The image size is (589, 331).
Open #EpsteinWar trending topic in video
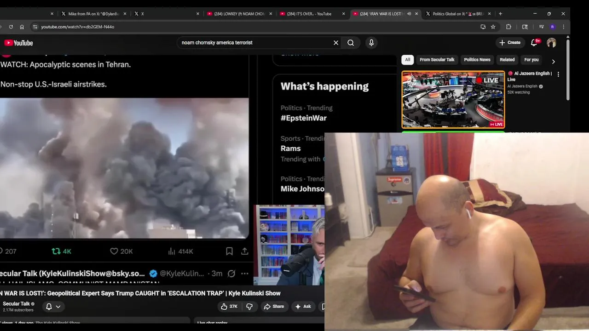click(x=304, y=118)
